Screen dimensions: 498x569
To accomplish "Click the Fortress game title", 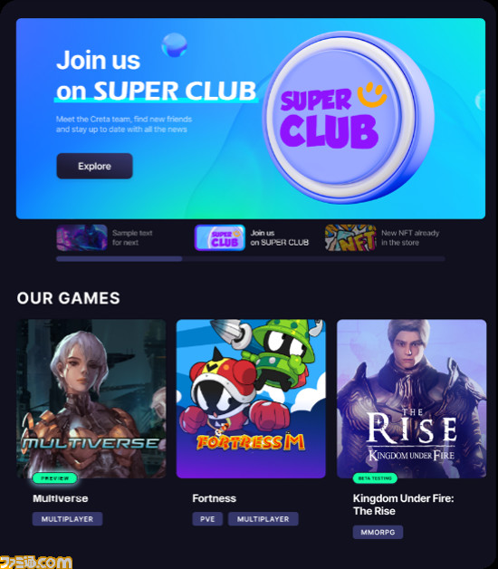I will [x=214, y=498].
